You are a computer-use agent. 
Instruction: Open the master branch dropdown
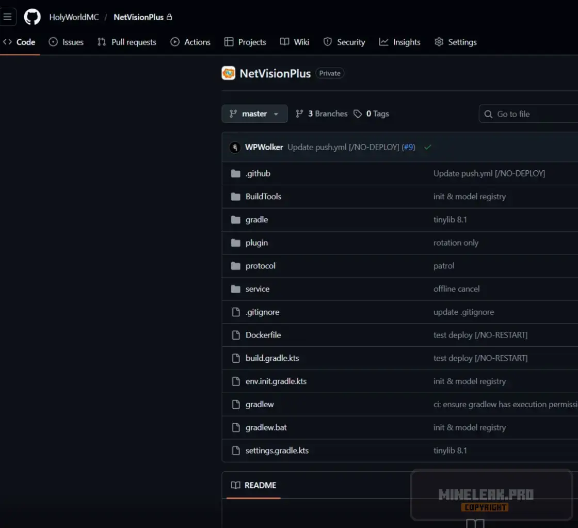coord(254,114)
